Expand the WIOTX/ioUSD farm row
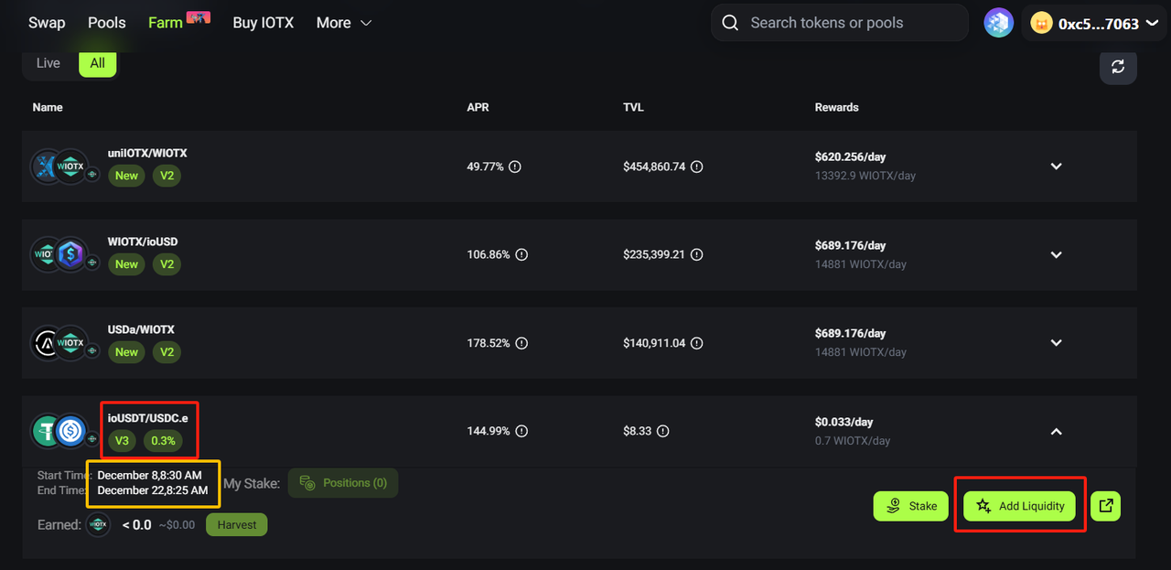This screenshot has height=570, width=1171. point(1056,254)
